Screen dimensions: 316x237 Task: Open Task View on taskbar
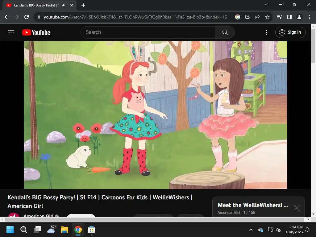coord(37,230)
